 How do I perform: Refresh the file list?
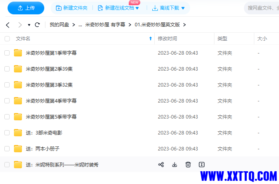37,25
